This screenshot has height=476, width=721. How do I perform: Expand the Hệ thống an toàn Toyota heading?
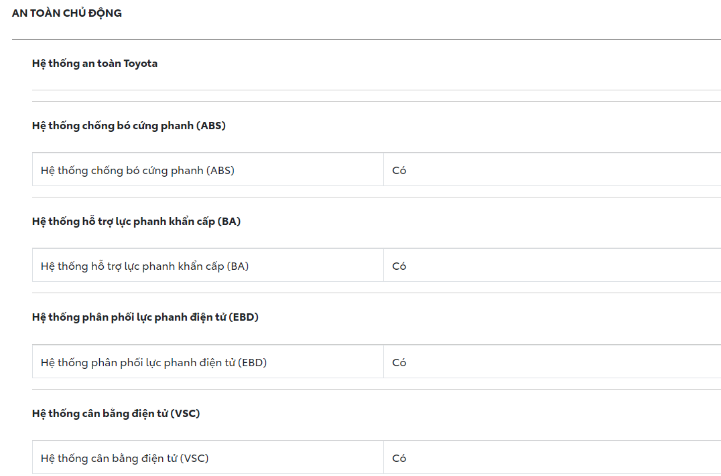(94, 64)
